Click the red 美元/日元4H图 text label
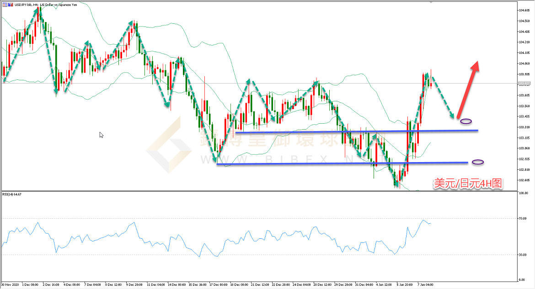Viewport: 535px width, 289px height. pyautogui.click(x=467, y=183)
